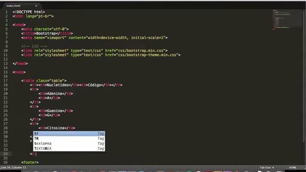
Task: Choose uppercase 'TEXTAREA' autocomplete suggestion
Action: coord(69,149)
